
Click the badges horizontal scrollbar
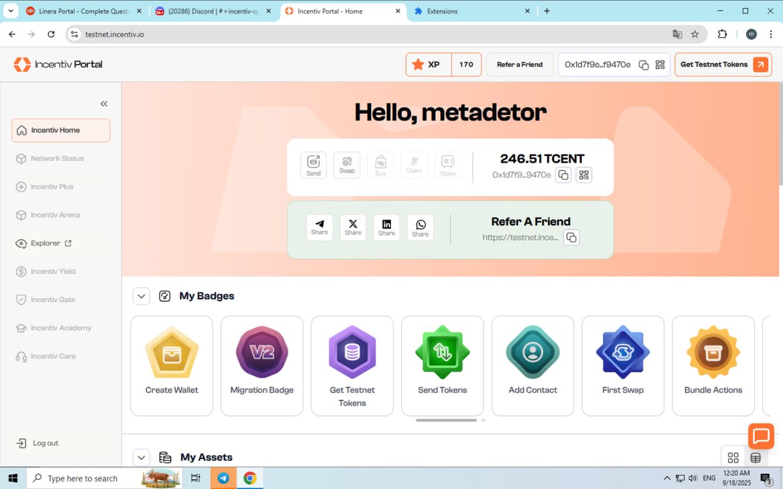click(x=446, y=421)
